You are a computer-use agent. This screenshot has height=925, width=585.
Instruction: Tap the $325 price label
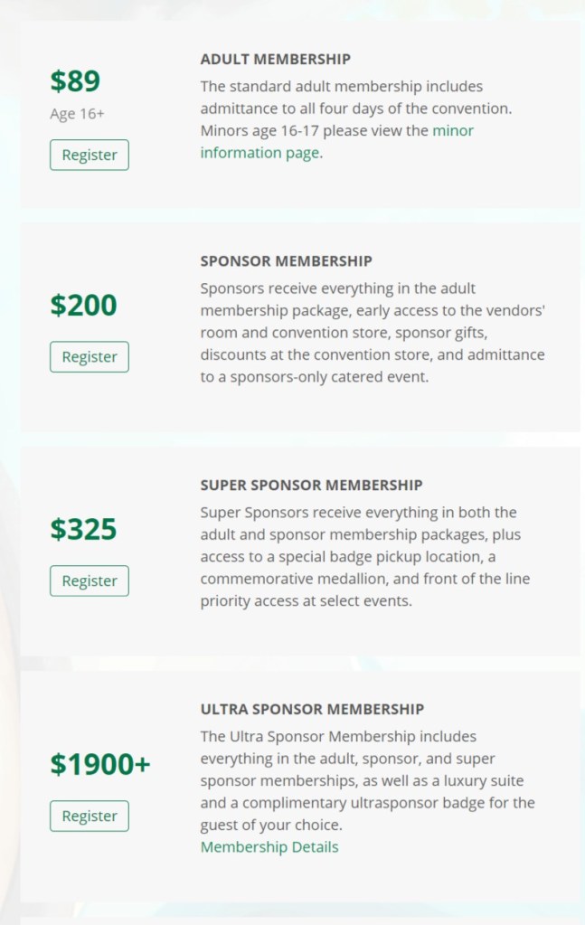[x=83, y=529]
